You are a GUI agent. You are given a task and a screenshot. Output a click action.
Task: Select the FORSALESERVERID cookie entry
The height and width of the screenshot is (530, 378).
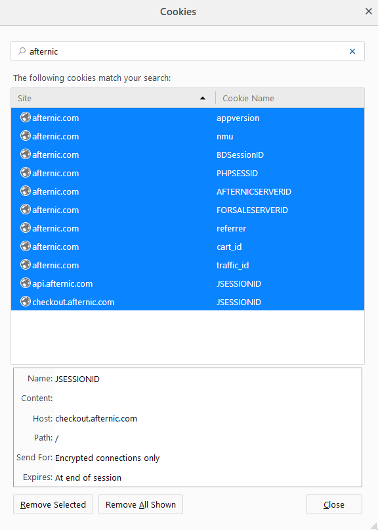188,210
